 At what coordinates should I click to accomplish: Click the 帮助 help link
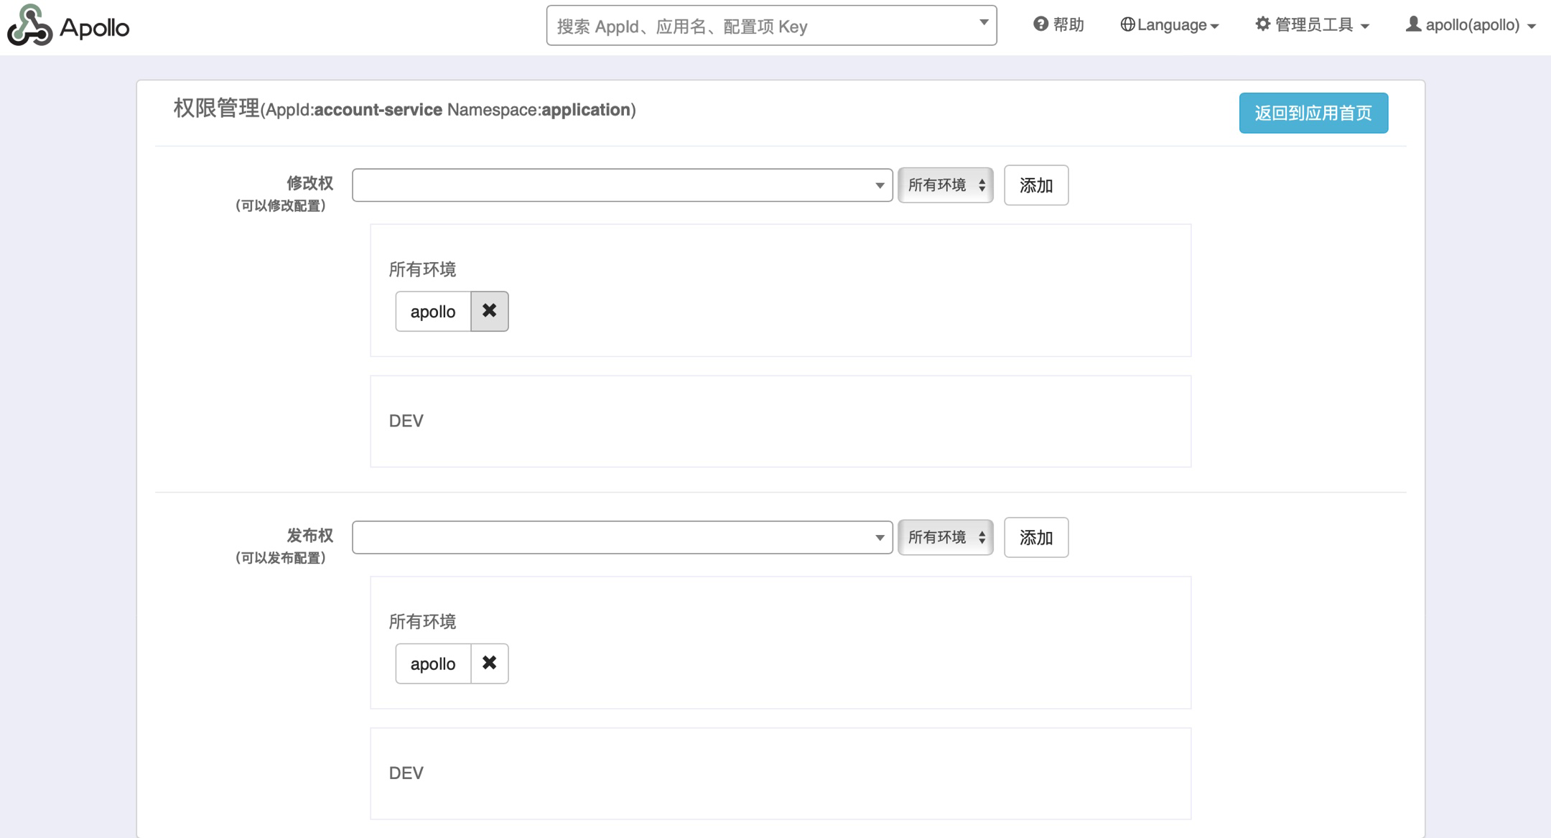pyautogui.click(x=1067, y=25)
